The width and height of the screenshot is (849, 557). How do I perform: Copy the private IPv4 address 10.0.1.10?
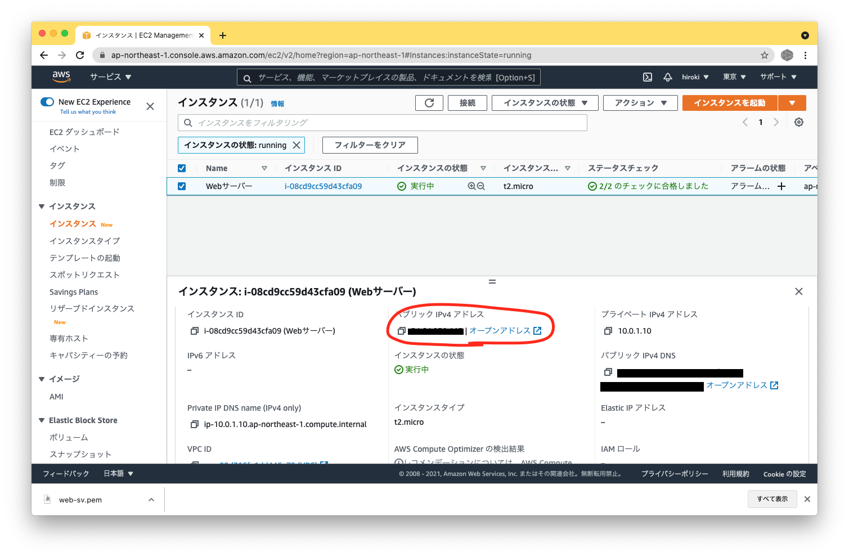click(608, 331)
